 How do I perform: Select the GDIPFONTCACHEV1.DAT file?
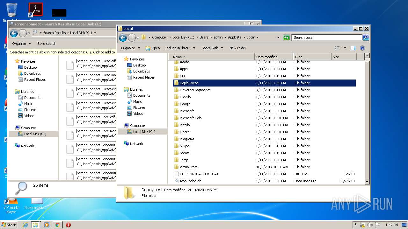[x=199, y=174]
